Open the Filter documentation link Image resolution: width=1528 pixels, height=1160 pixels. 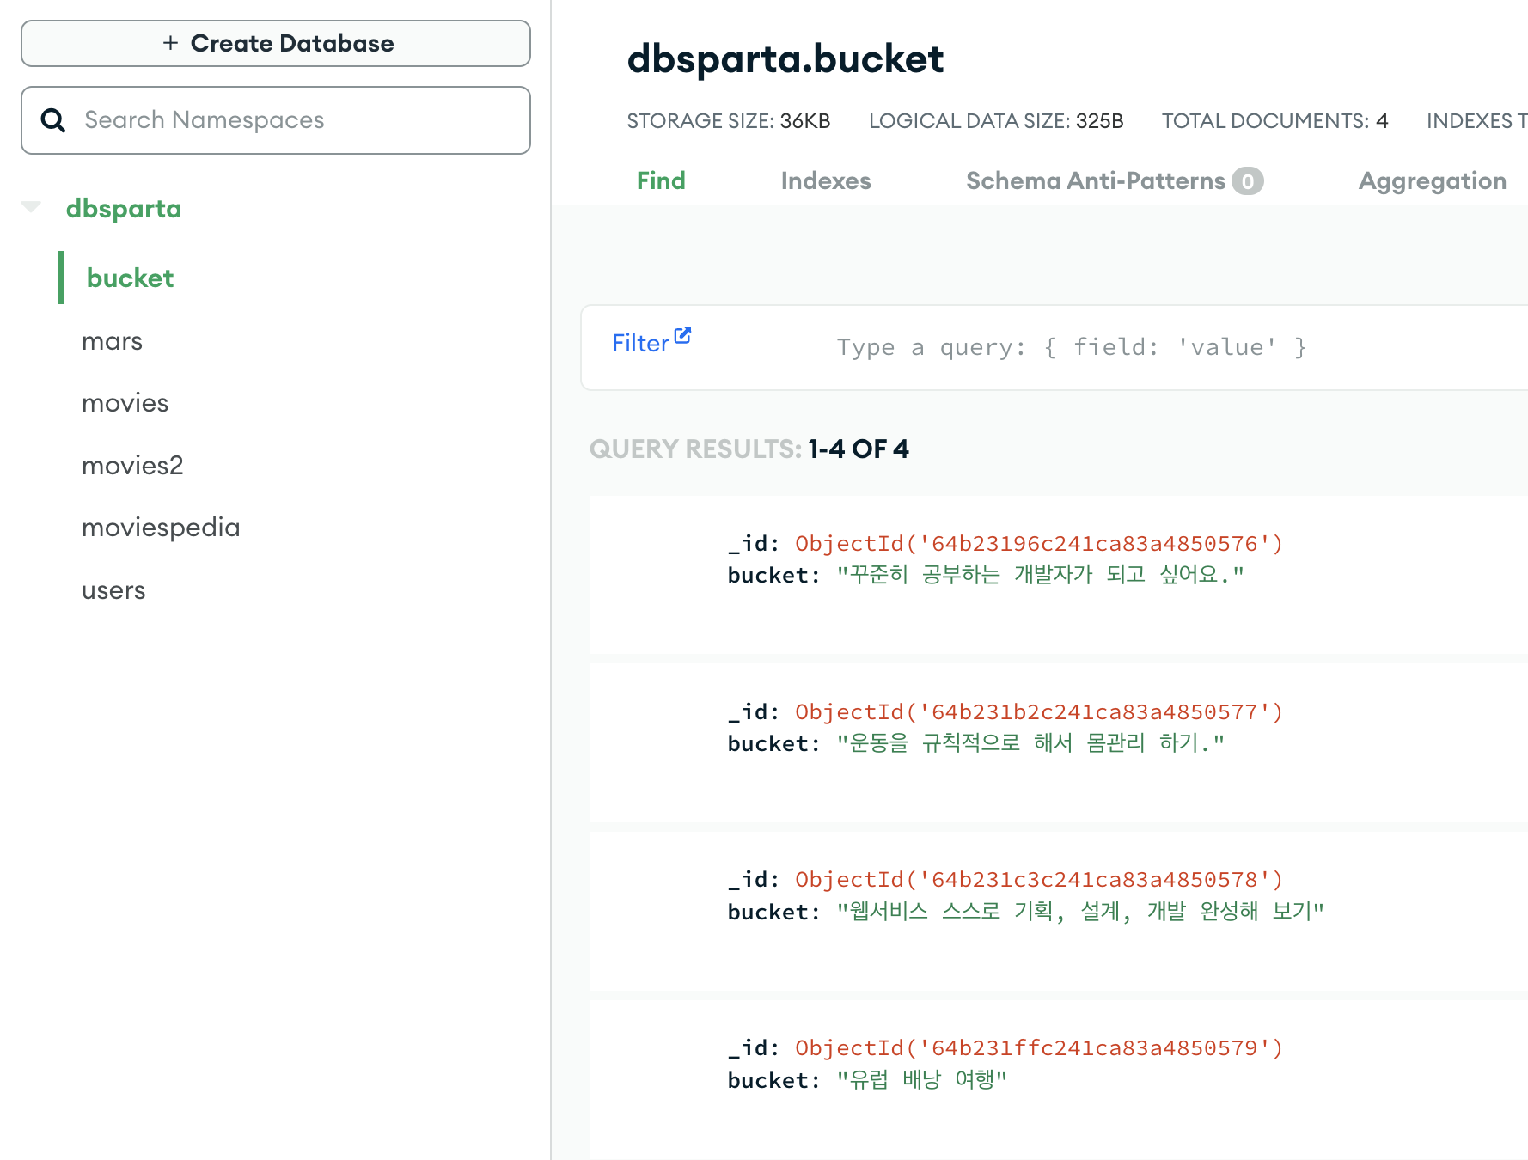pyautogui.click(x=640, y=343)
